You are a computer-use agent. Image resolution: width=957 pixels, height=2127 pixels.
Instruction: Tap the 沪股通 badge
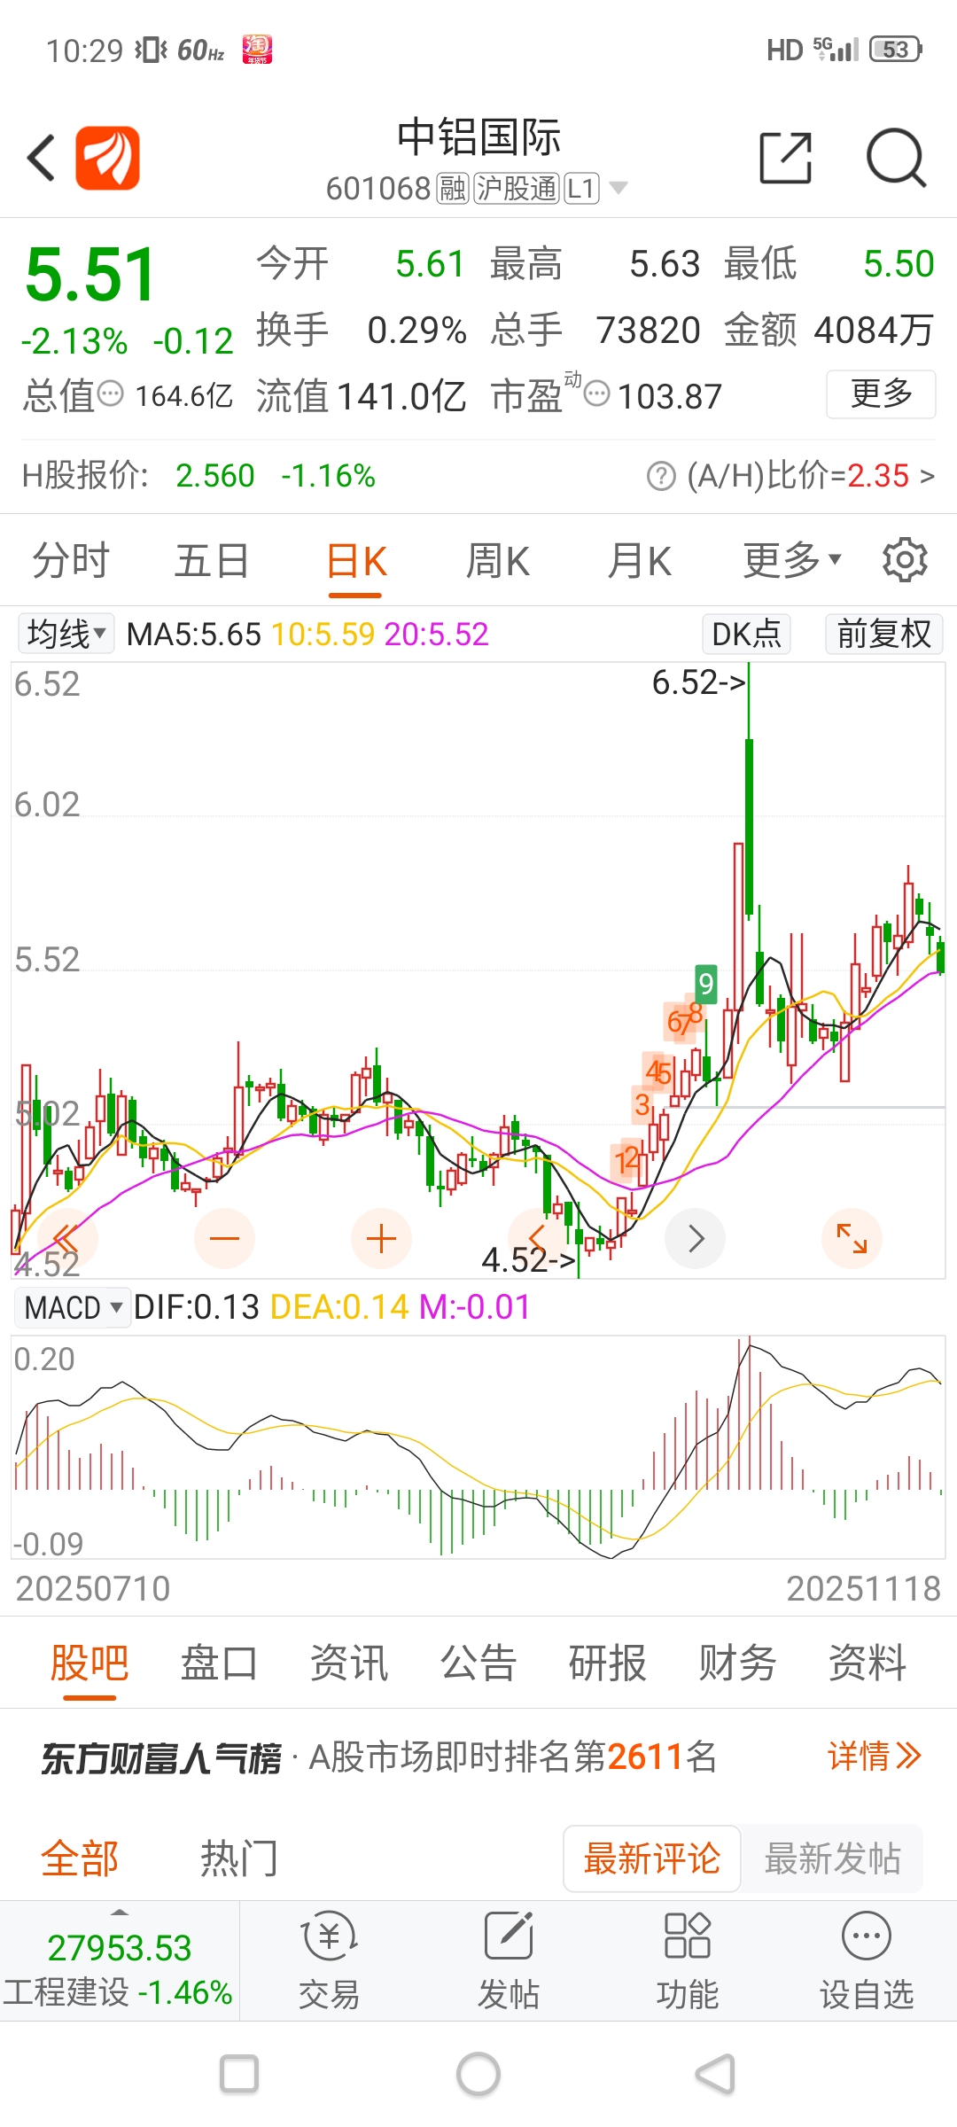517,188
